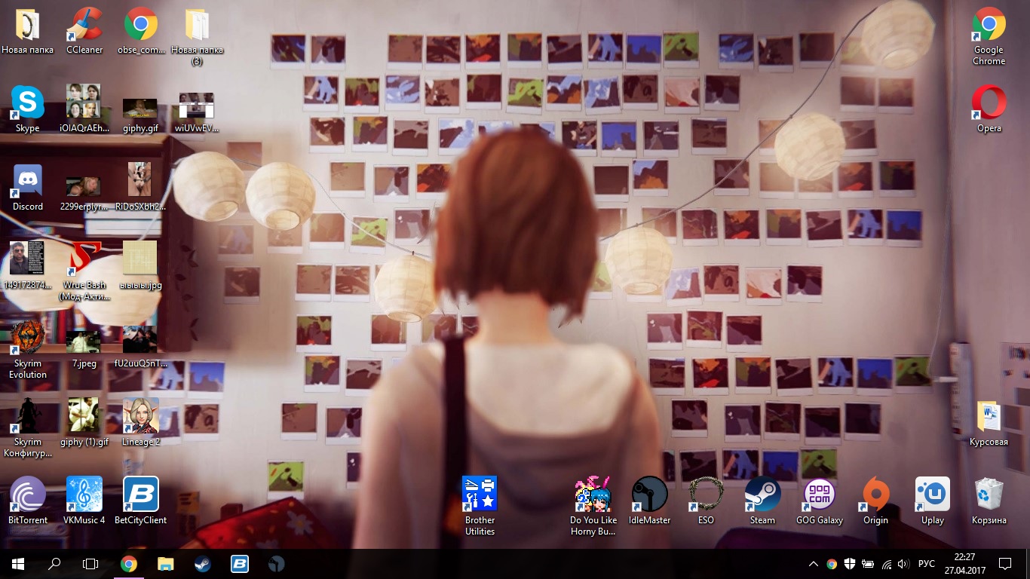The image size is (1030, 579).
Task: Select the Skype desktop shortcut
Action: pyautogui.click(x=28, y=109)
